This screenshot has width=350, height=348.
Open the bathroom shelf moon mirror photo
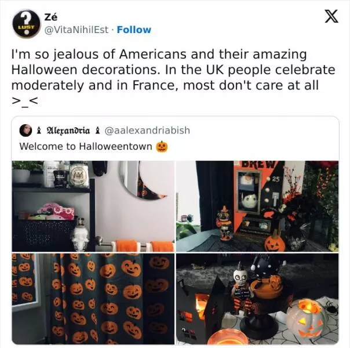tap(93, 206)
